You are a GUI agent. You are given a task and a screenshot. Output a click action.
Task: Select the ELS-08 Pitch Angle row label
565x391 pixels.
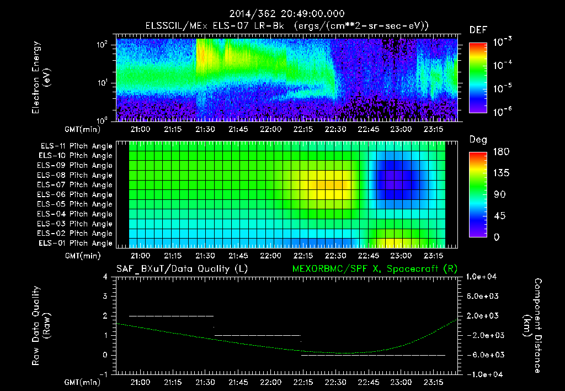[x=74, y=175]
